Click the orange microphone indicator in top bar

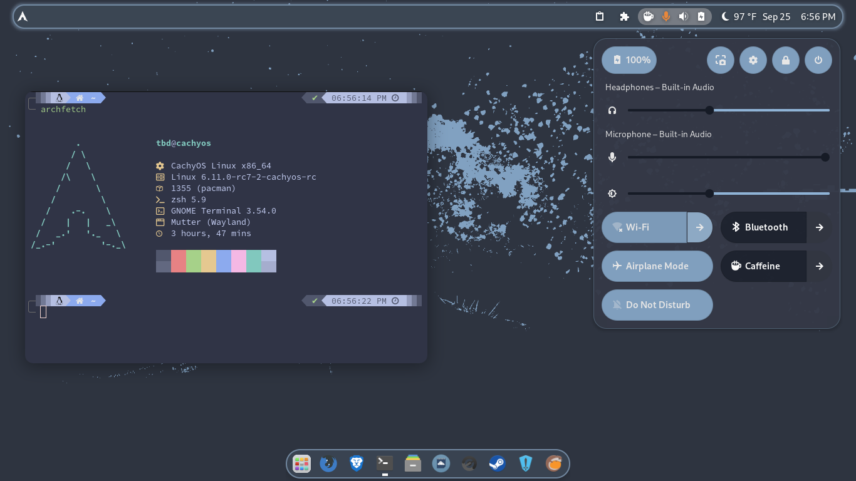(665, 16)
